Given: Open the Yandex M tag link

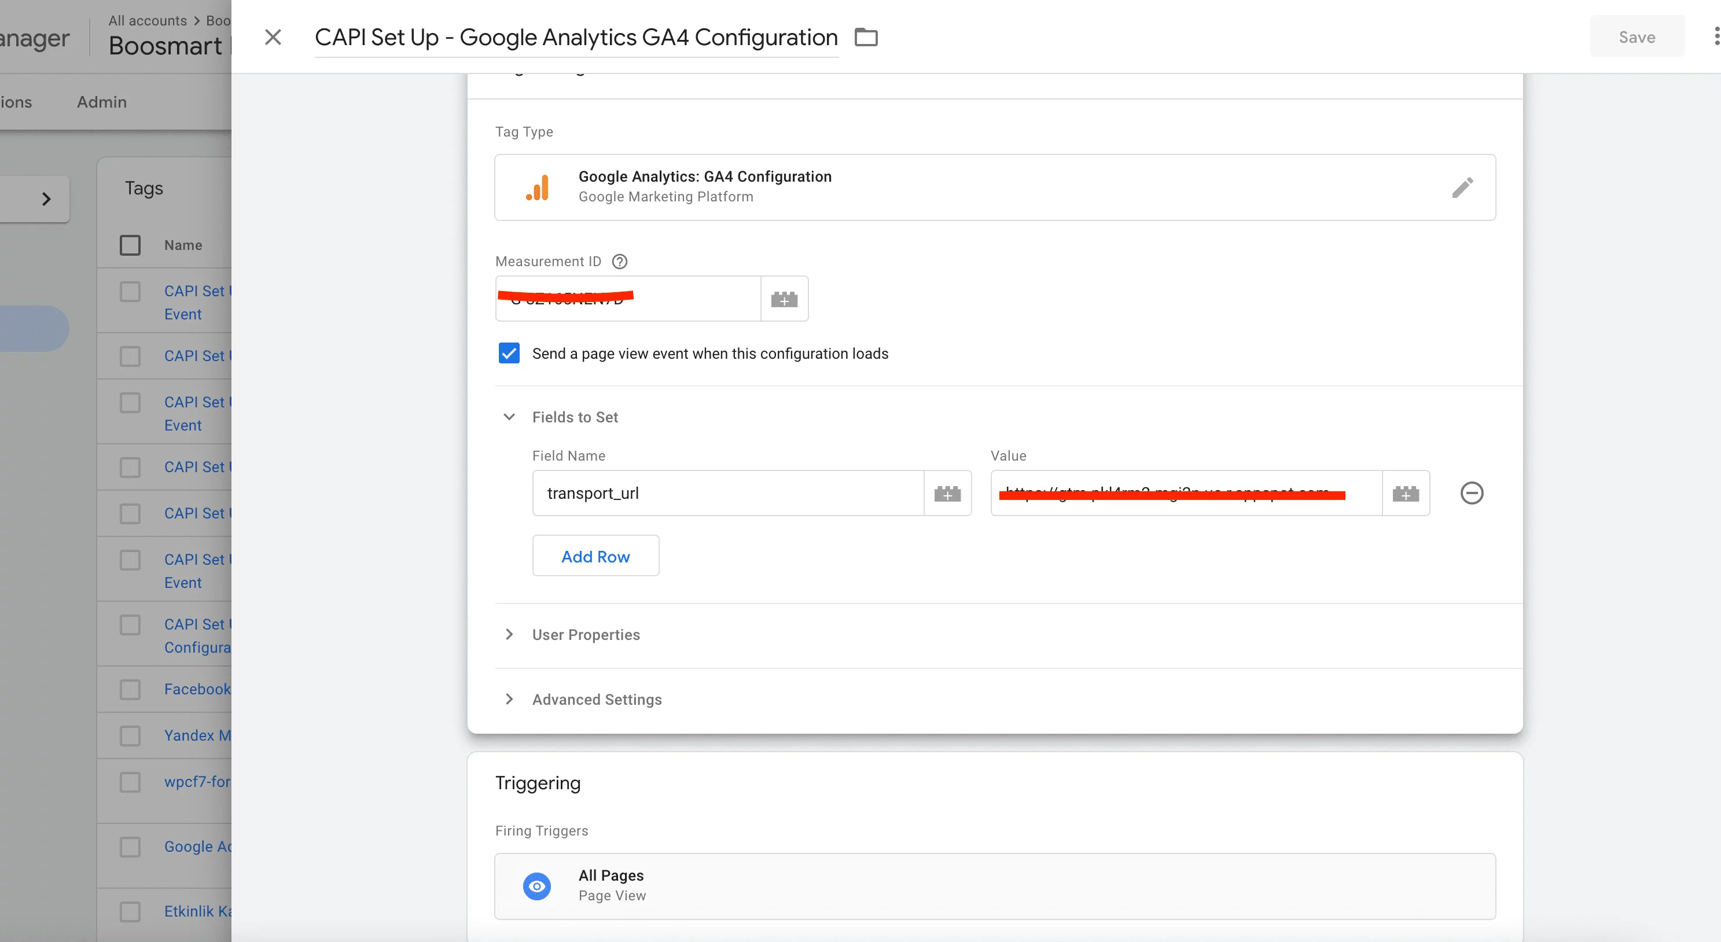Looking at the screenshot, I should (197, 735).
